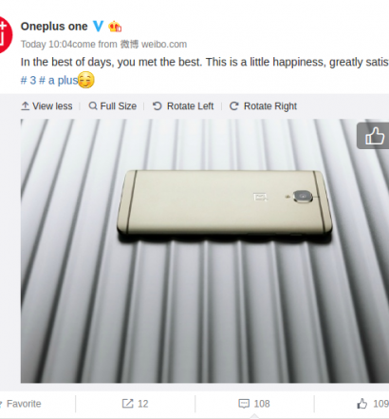Open the 108 comments section
Screen dimensions: 389x419
(254, 404)
